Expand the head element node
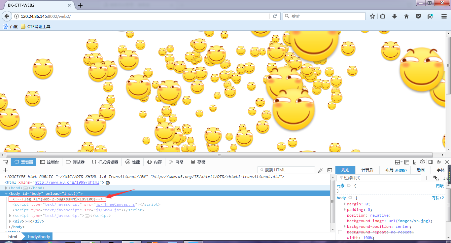Viewport: 451px width, 243px height. [6, 188]
